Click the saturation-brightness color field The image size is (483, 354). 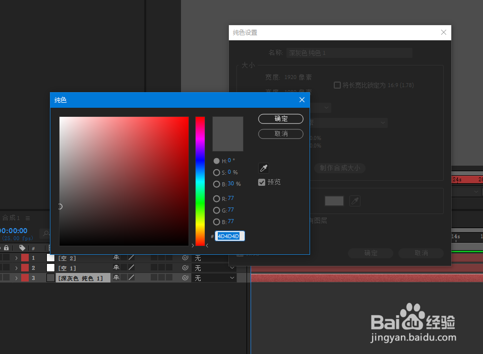click(x=124, y=181)
